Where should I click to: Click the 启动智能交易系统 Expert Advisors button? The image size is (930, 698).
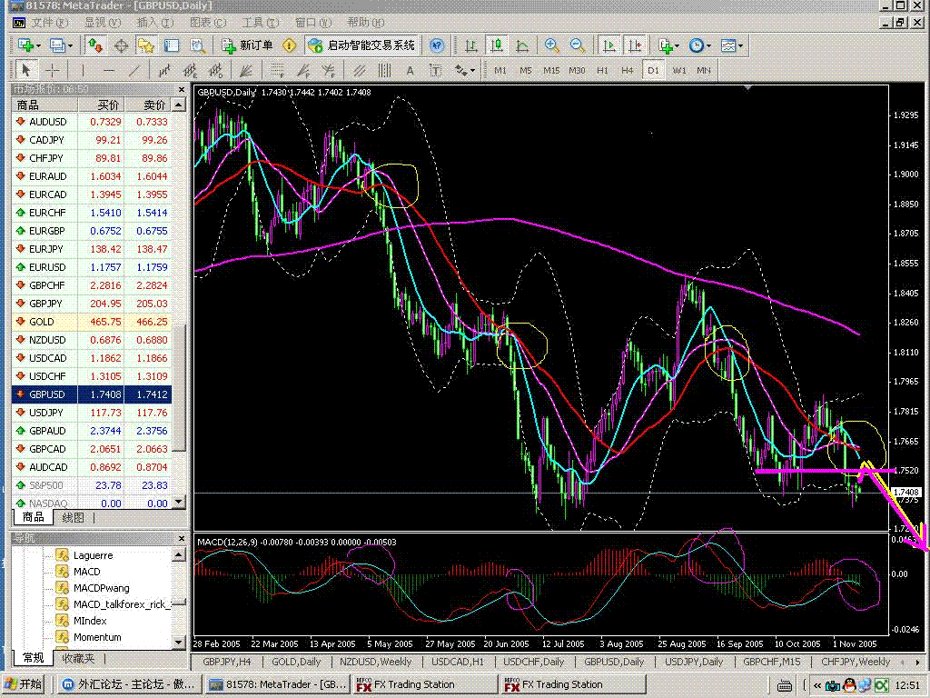click(361, 45)
